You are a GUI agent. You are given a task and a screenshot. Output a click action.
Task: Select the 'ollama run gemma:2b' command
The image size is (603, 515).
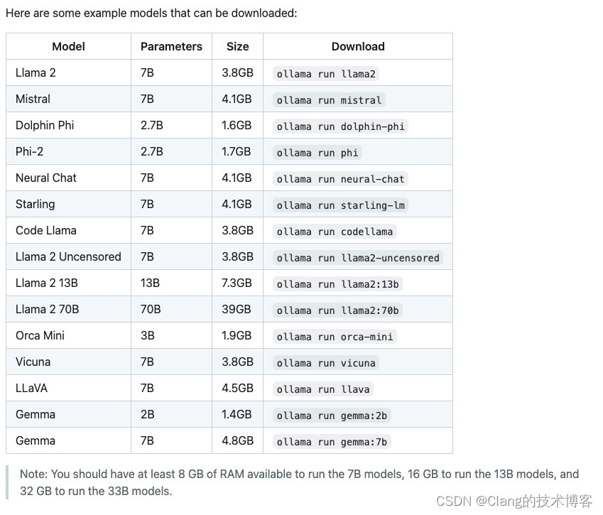click(332, 416)
